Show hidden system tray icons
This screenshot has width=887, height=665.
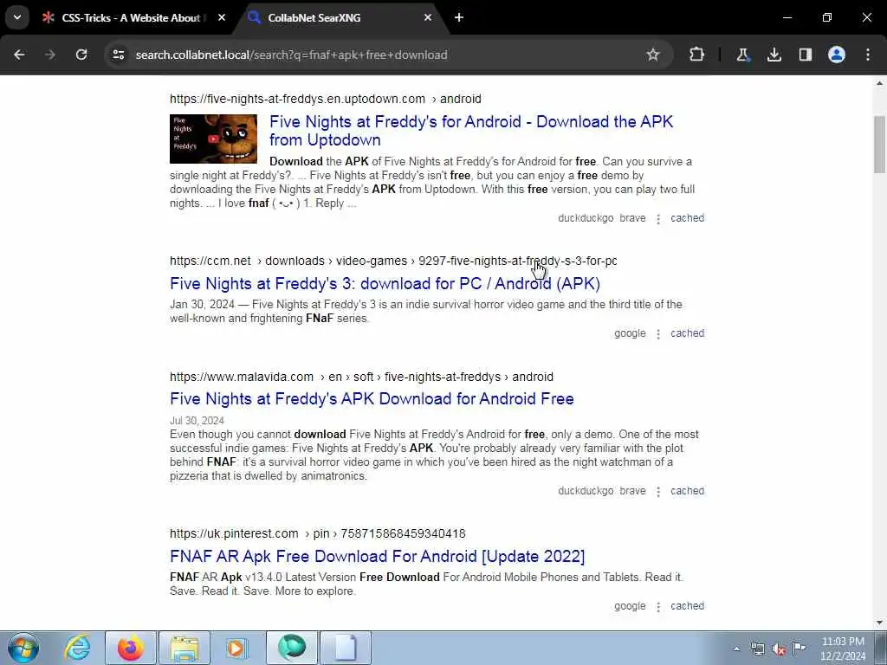(x=736, y=649)
